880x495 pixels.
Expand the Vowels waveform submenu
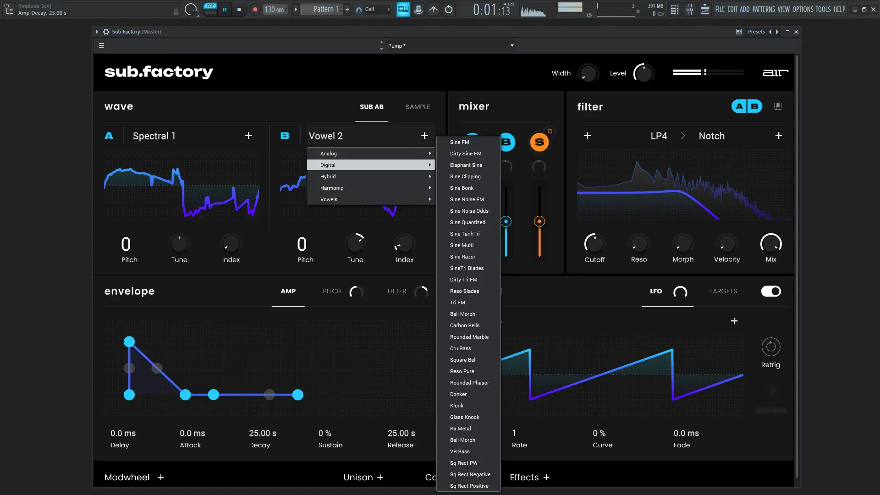point(371,199)
